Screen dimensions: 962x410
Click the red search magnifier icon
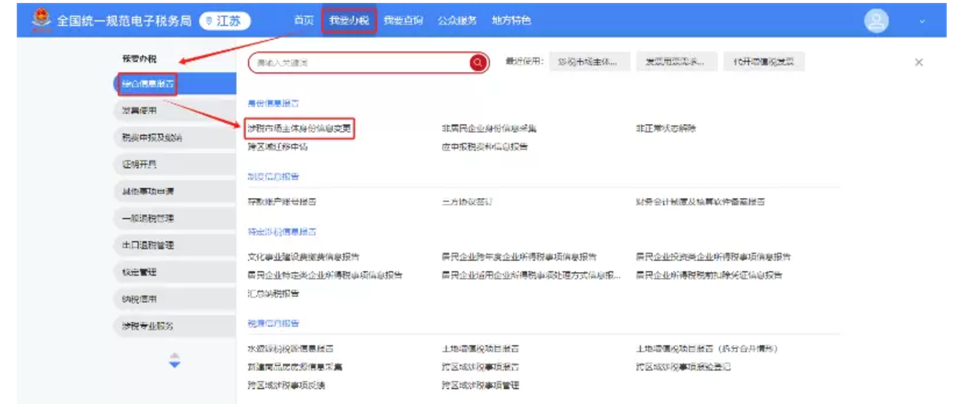click(x=477, y=63)
